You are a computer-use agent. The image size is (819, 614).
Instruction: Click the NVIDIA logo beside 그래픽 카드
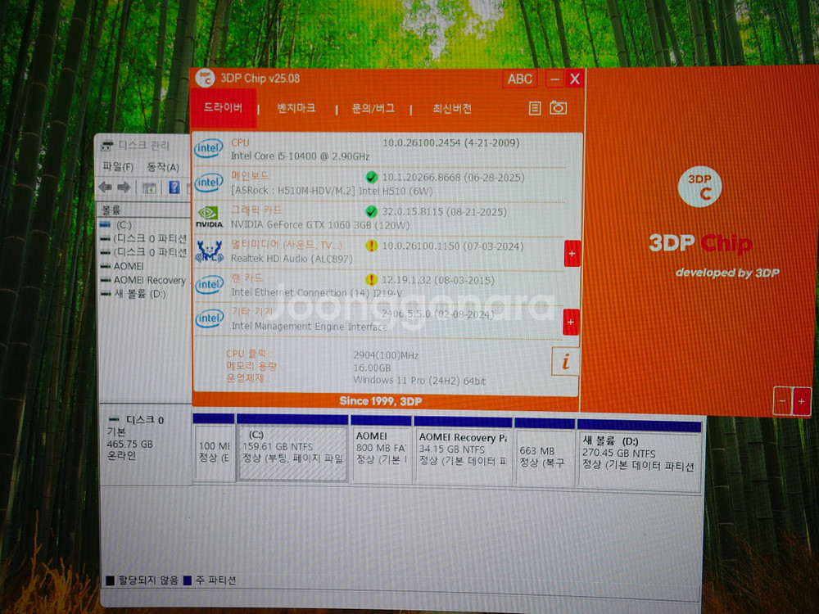point(209,217)
